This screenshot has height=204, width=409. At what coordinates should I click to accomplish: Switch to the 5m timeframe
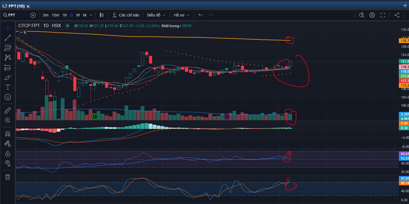pyautogui.click(x=46, y=15)
